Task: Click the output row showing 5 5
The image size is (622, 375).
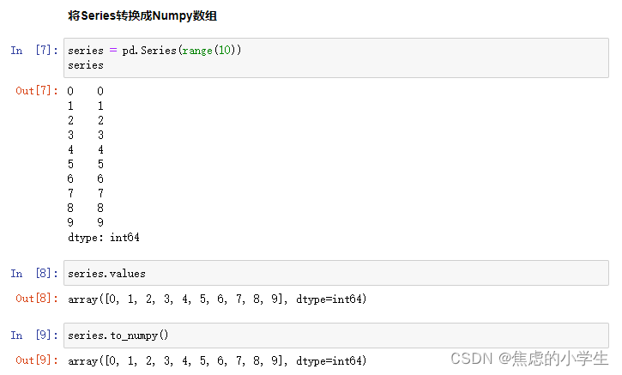Action: point(85,164)
